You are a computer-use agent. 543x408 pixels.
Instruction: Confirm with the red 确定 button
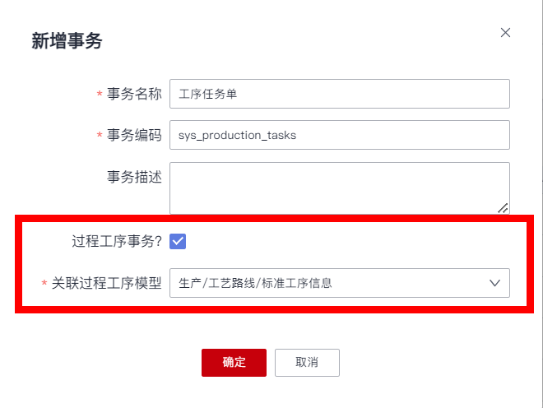234,362
